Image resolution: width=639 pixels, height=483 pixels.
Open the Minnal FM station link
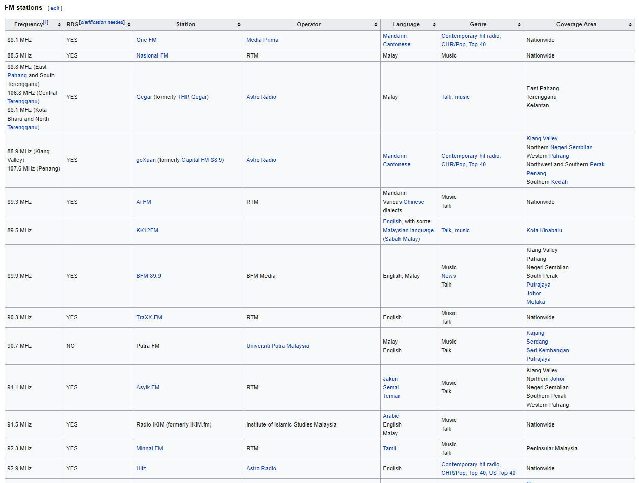[149, 449]
